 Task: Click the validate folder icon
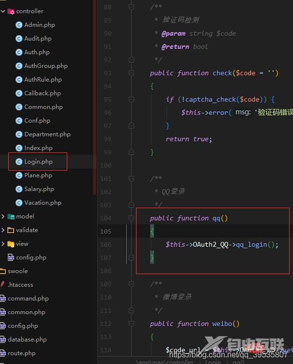(x=11, y=230)
